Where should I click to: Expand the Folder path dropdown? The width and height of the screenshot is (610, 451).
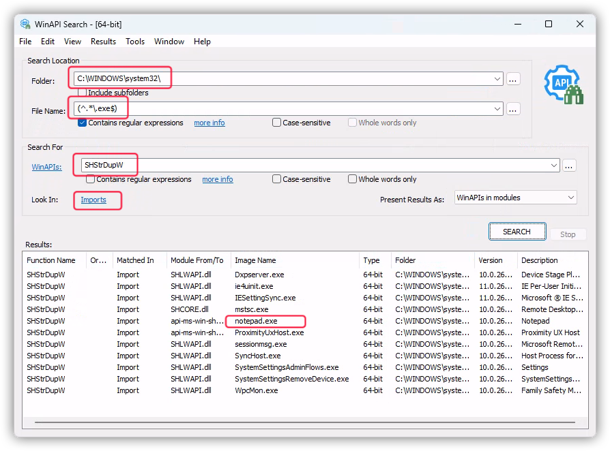click(497, 79)
